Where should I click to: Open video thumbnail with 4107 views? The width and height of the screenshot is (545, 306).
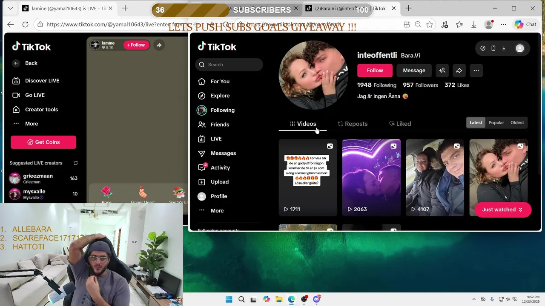point(435,178)
